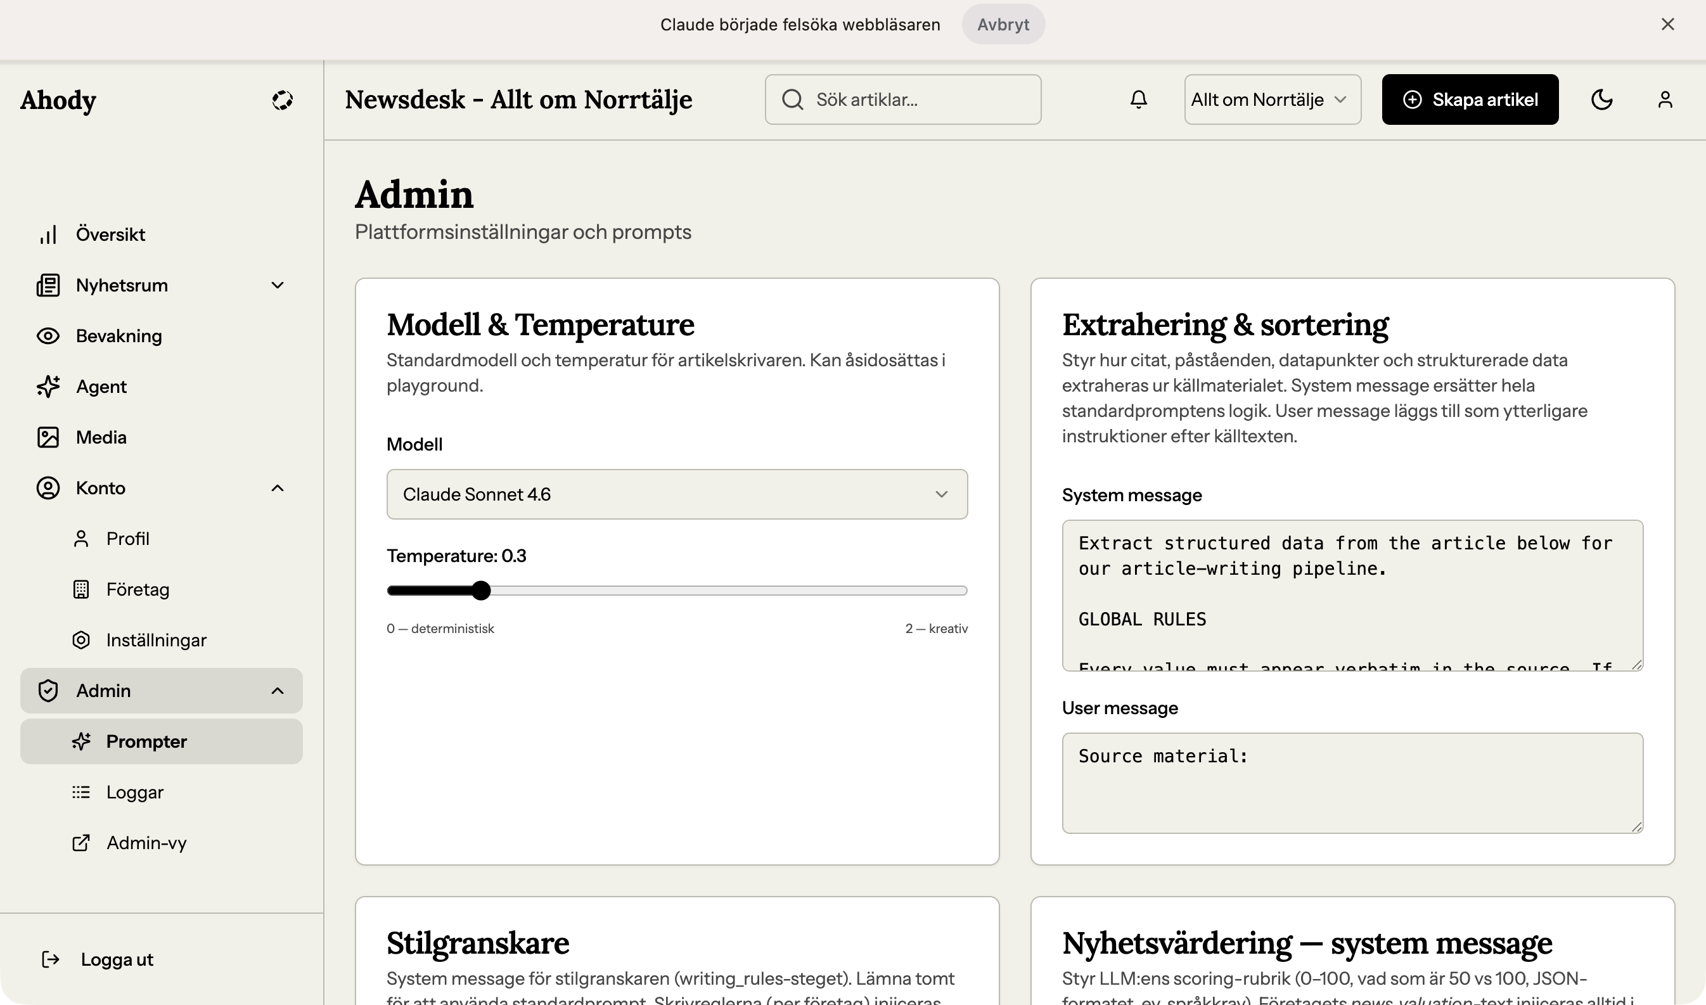Dismiss the debugging banner with X
This screenshot has width=1706, height=1005.
(x=1668, y=24)
